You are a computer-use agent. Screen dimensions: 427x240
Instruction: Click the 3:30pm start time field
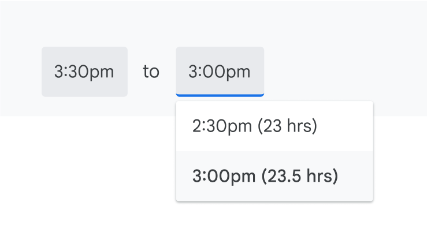click(84, 72)
